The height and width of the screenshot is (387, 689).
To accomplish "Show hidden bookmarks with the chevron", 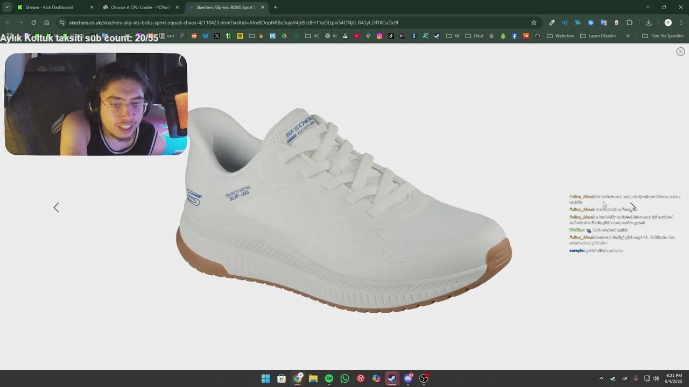I will click(x=628, y=36).
